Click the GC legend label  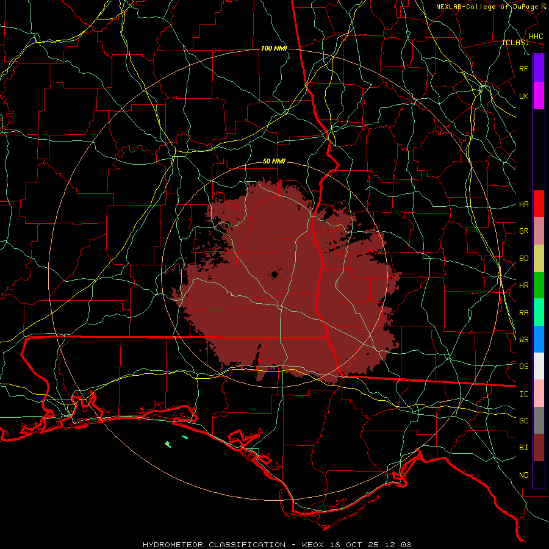click(x=523, y=421)
